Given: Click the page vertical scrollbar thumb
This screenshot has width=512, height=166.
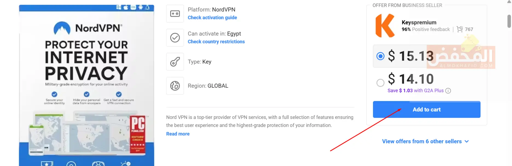Looking at the screenshot, I should [x=509, y=21].
